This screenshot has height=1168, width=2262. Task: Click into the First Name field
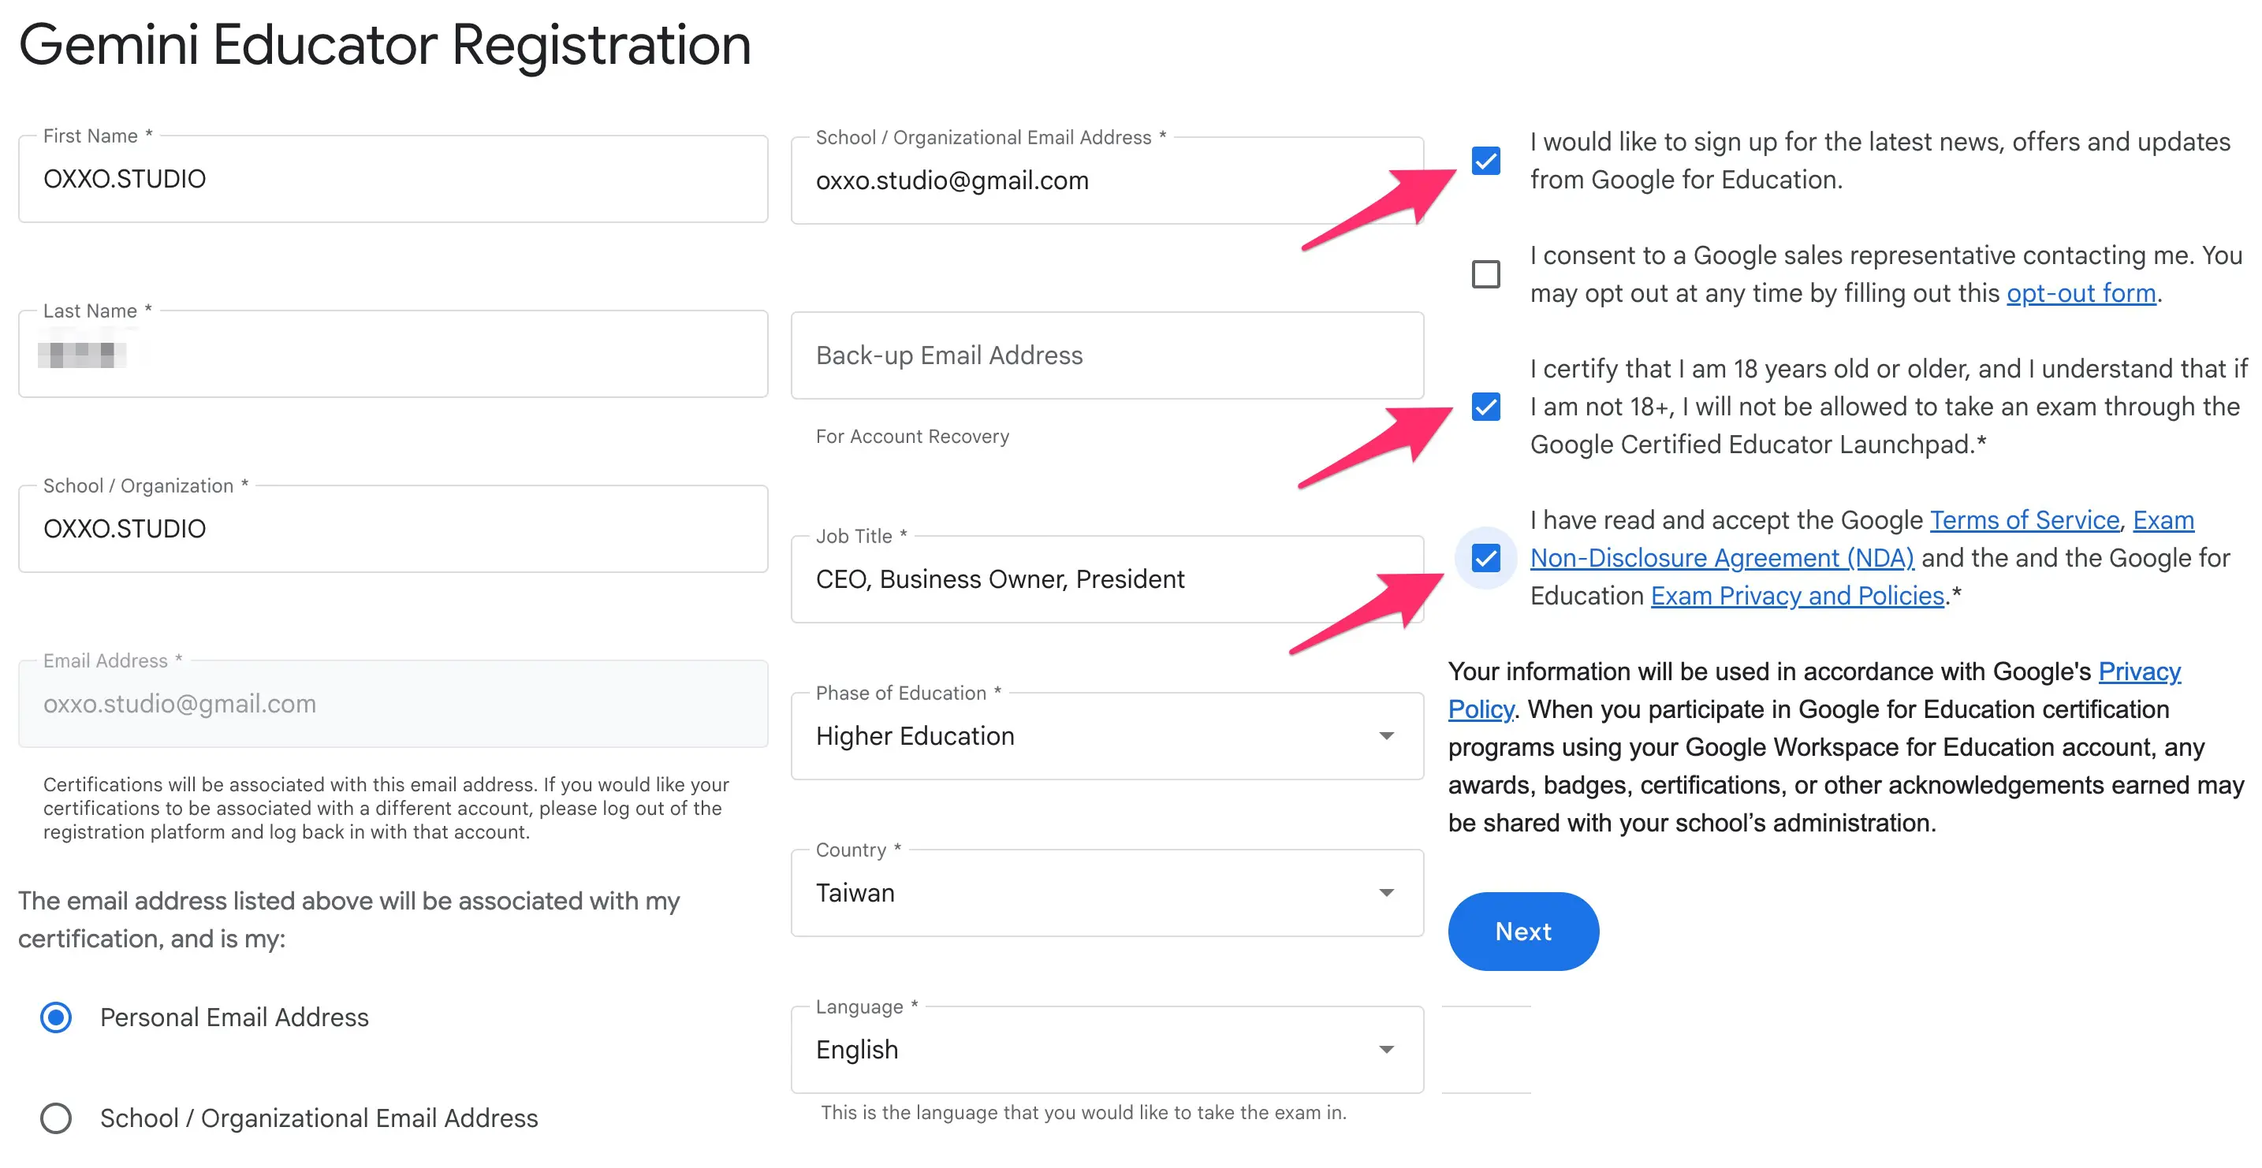click(393, 179)
